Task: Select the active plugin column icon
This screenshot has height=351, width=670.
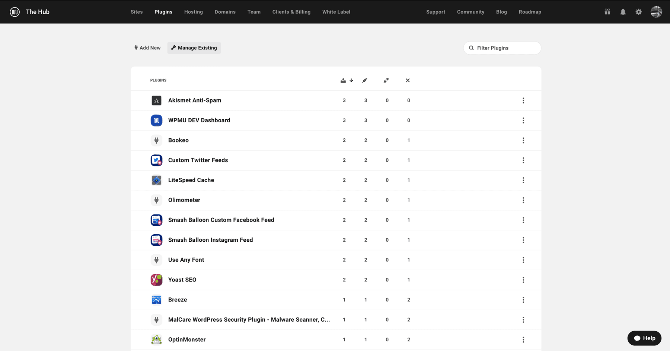Action: coord(365,80)
